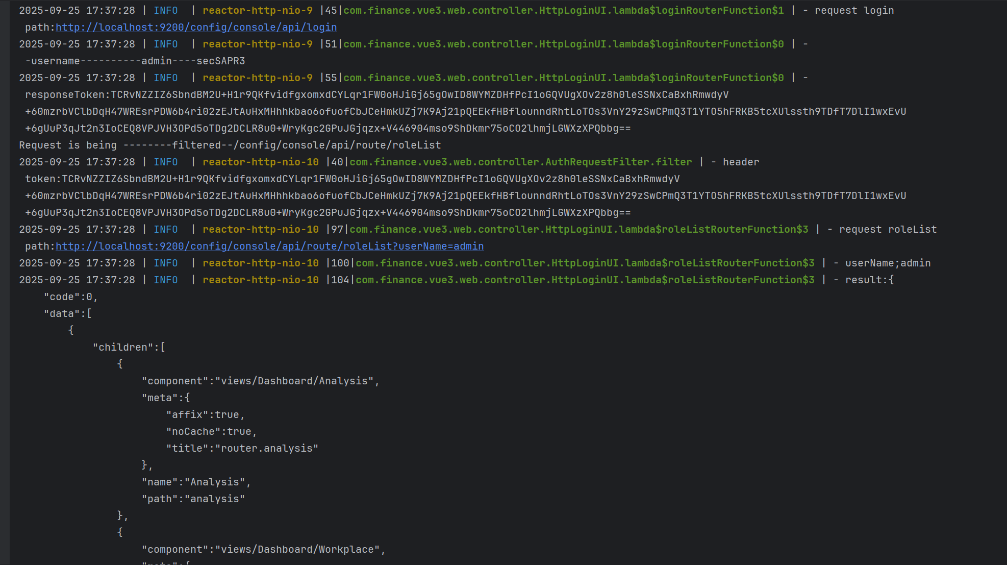Click the "name":"Analysis" line

(x=196, y=482)
